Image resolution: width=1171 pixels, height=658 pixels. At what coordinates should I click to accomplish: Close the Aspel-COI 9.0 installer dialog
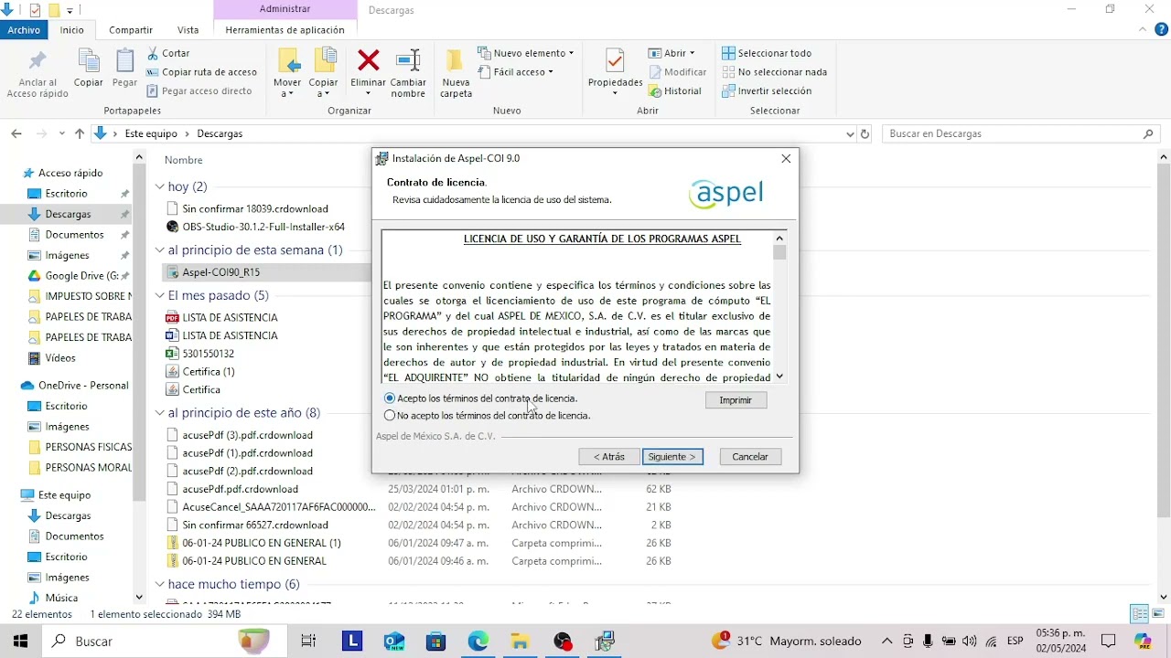pos(786,158)
